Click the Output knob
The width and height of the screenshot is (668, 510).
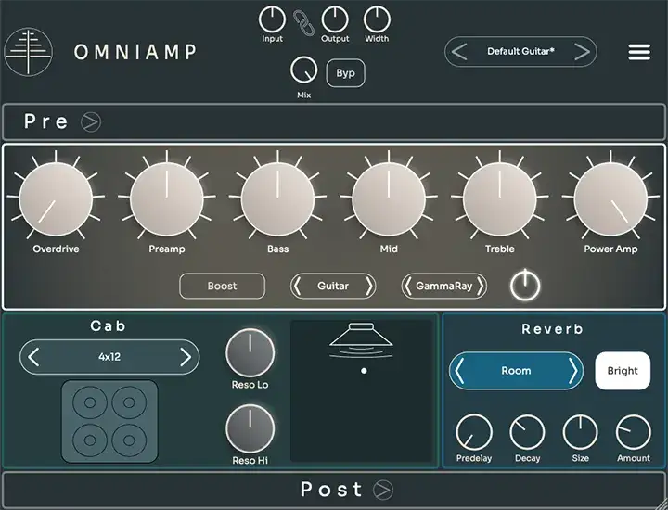[335, 19]
